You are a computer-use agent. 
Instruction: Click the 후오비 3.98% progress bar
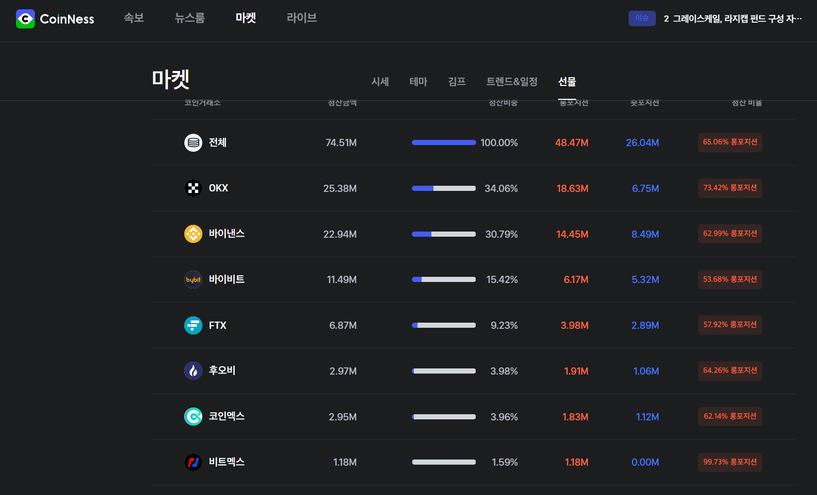444,371
